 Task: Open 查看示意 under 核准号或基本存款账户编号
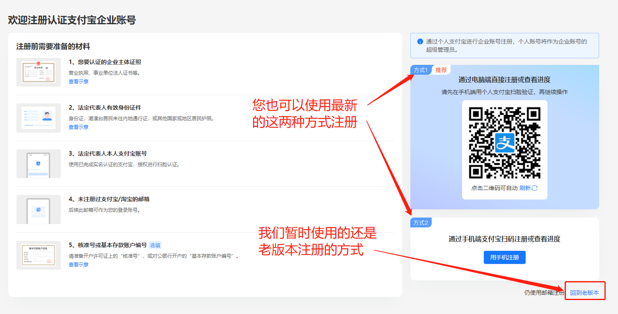coord(78,265)
